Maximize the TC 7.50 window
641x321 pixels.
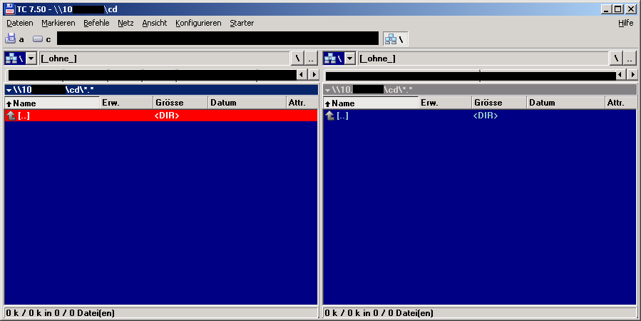point(617,9)
